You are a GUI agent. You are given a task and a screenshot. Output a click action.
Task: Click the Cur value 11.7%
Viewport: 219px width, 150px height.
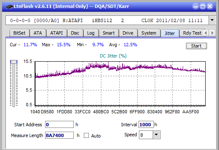[x=30, y=45]
